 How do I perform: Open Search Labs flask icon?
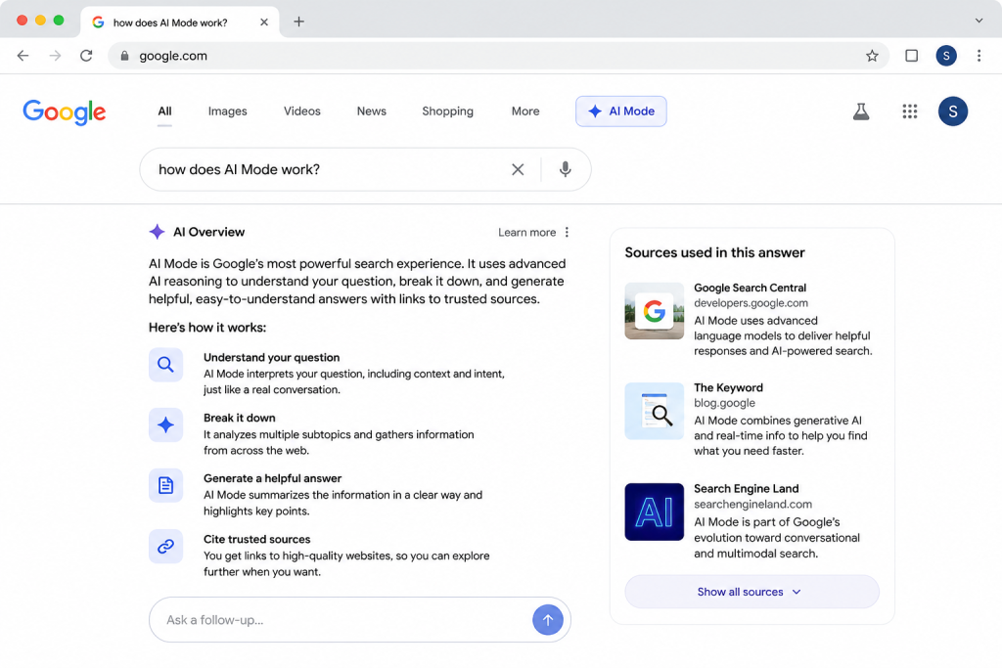861,111
